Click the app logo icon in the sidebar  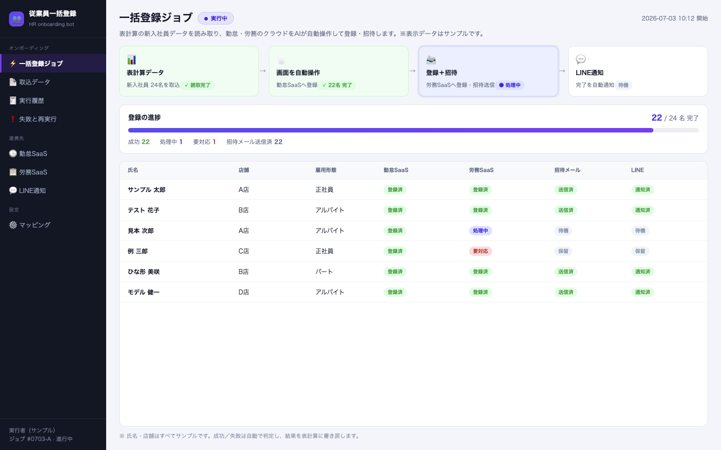(17, 19)
